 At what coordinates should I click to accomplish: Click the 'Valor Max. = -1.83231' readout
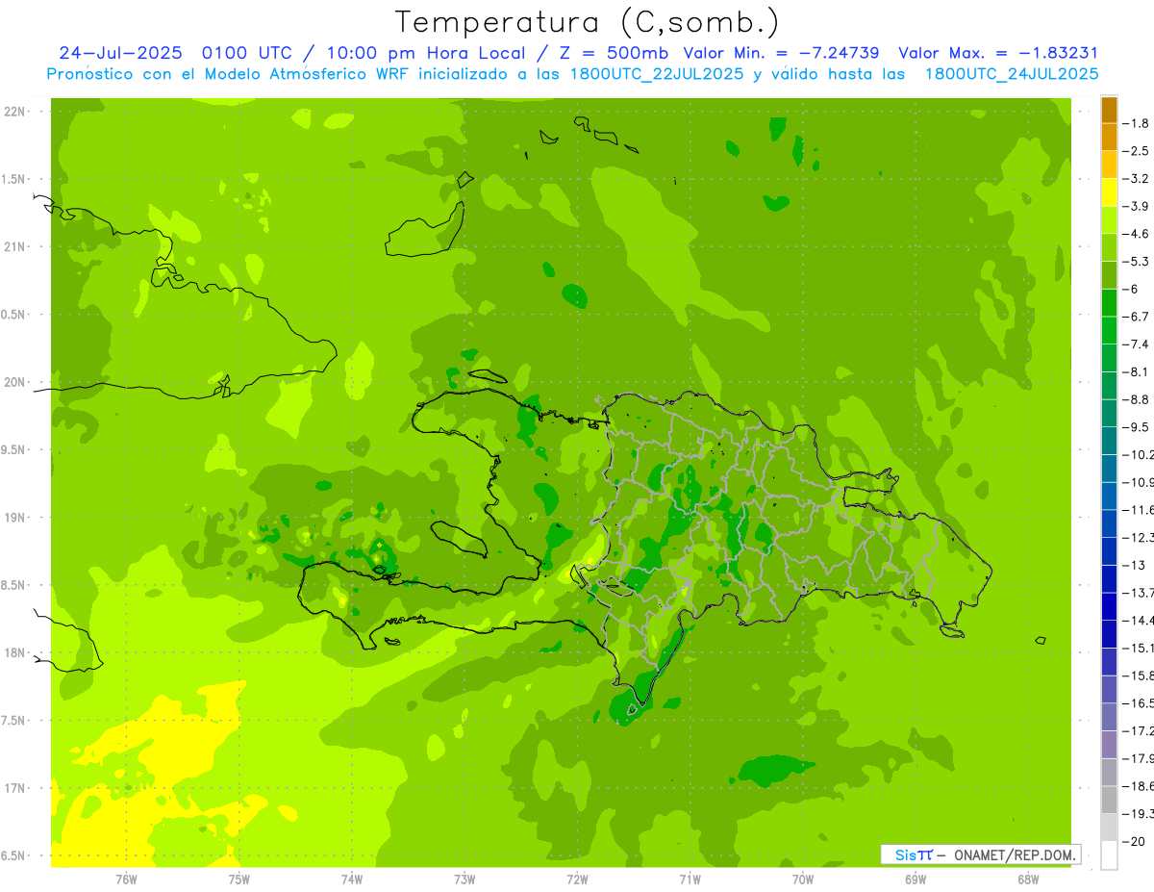[x=998, y=53]
